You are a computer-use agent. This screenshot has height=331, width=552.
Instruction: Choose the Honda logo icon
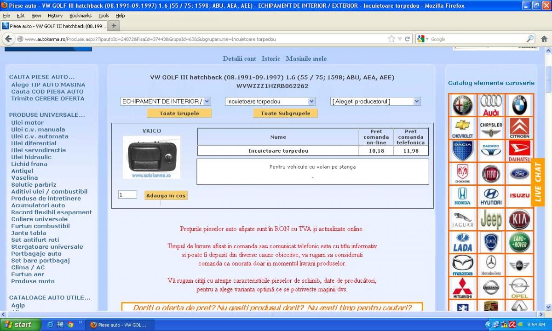coord(462,196)
